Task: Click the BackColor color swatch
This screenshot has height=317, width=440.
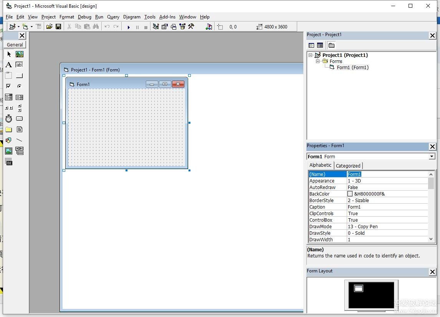Action: pyautogui.click(x=350, y=194)
